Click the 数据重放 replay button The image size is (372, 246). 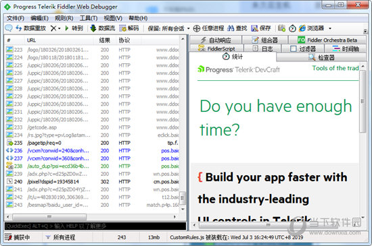click(x=30, y=28)
